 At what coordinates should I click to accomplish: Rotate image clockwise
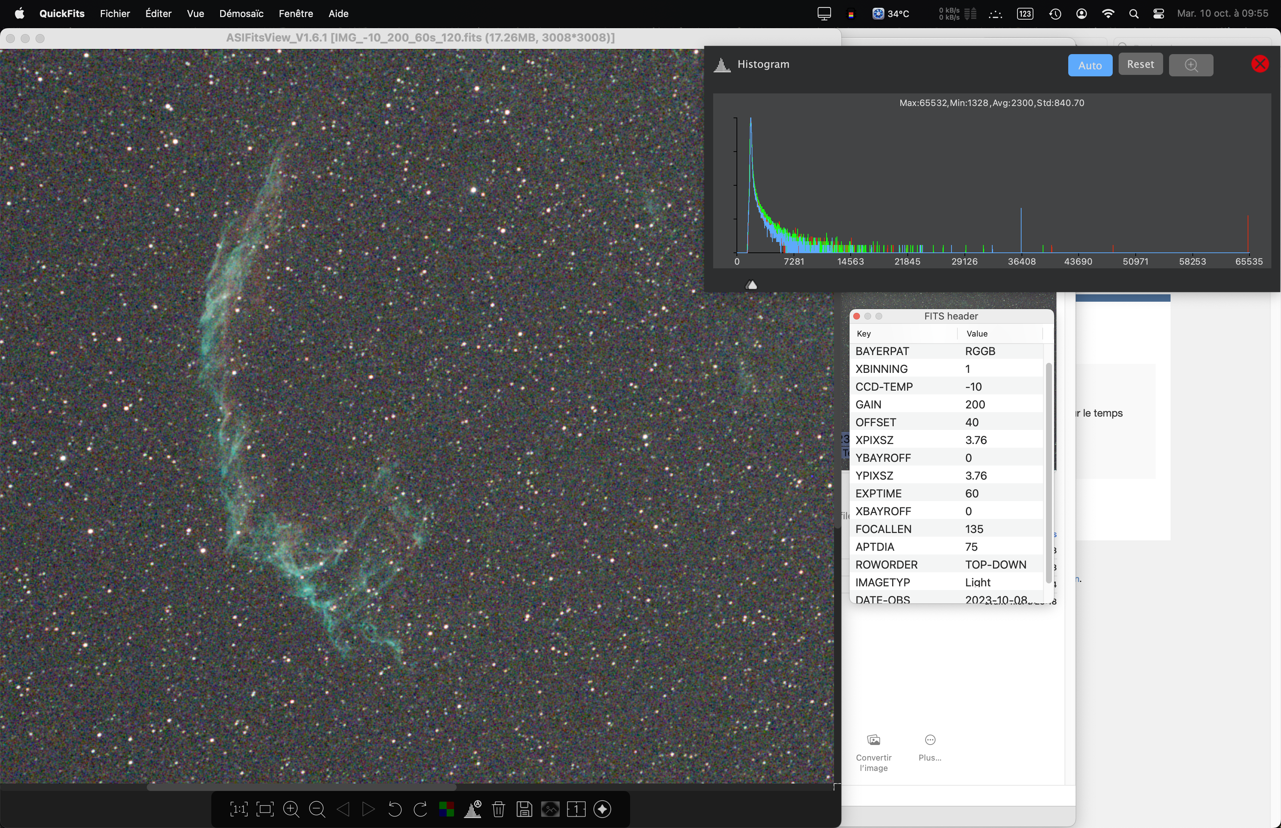click(x=420, y=809)
